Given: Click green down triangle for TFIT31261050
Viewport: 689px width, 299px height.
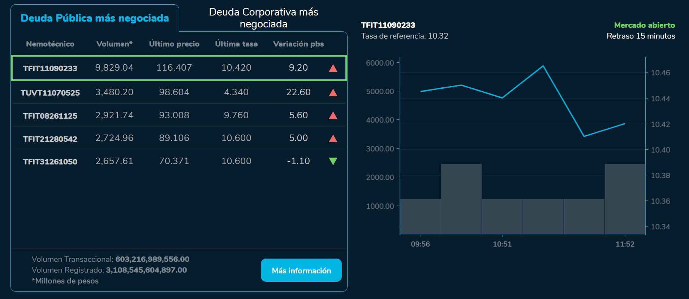Looking at the screenshot, I should (333, 161).
